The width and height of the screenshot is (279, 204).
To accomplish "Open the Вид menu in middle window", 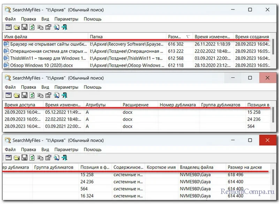I will pyautogui.click(x=45, y=87).
